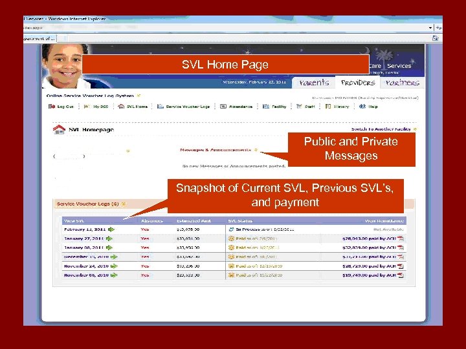The width and height of the screenshot is (466, 349).
Task: Open PDF remittance icon for November 06 row
Action: click(401, 275)
